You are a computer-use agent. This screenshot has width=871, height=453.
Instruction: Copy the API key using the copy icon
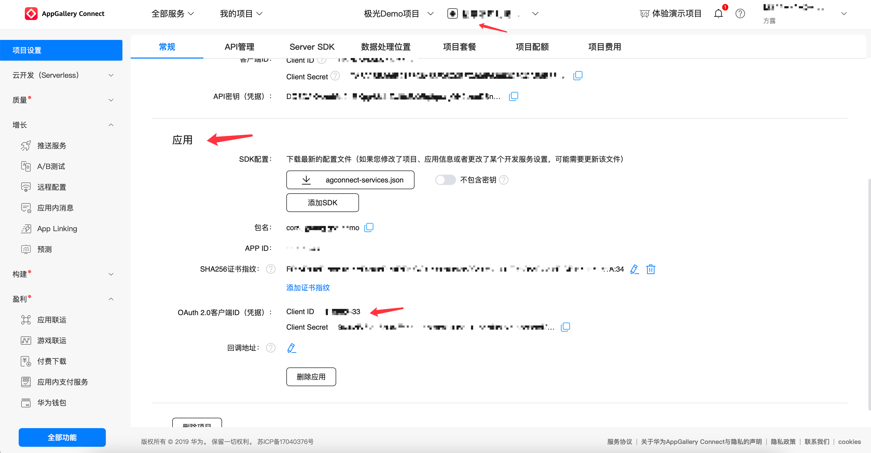[513, 96]
